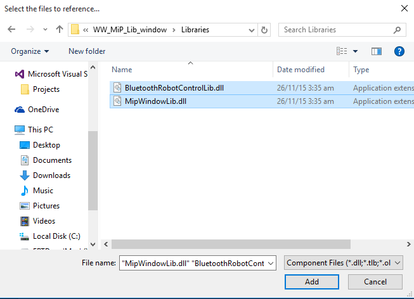Open Downloads in navigation pane

[x=52, y=175]
